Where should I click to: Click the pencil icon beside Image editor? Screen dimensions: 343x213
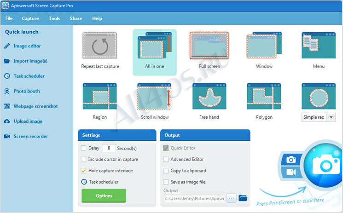pyautogui.click(x=7, y=46)
